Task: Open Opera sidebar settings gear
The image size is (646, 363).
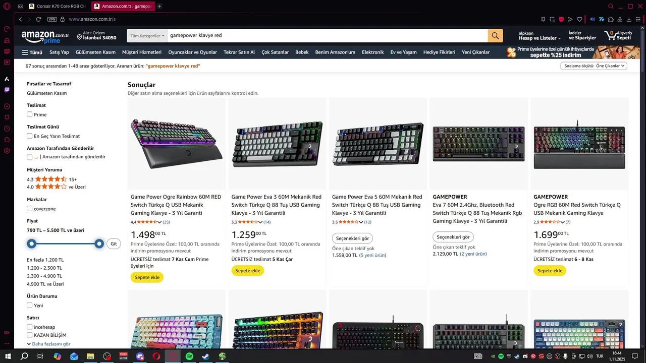Action: [7, 151]
